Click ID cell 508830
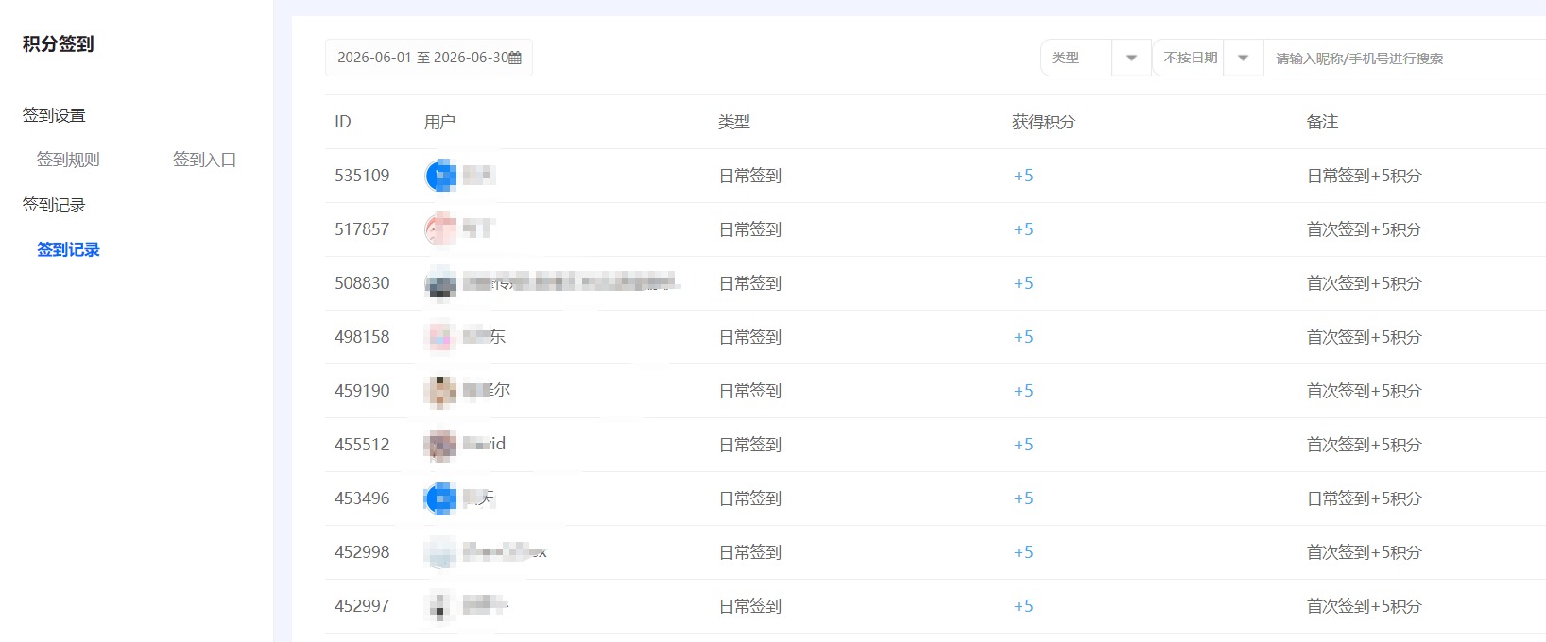 coord(362,283)
